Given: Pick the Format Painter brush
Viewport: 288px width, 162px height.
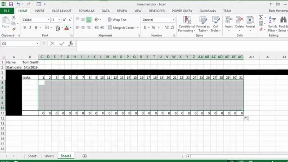Looking at the screenshot, I should 13,29.
